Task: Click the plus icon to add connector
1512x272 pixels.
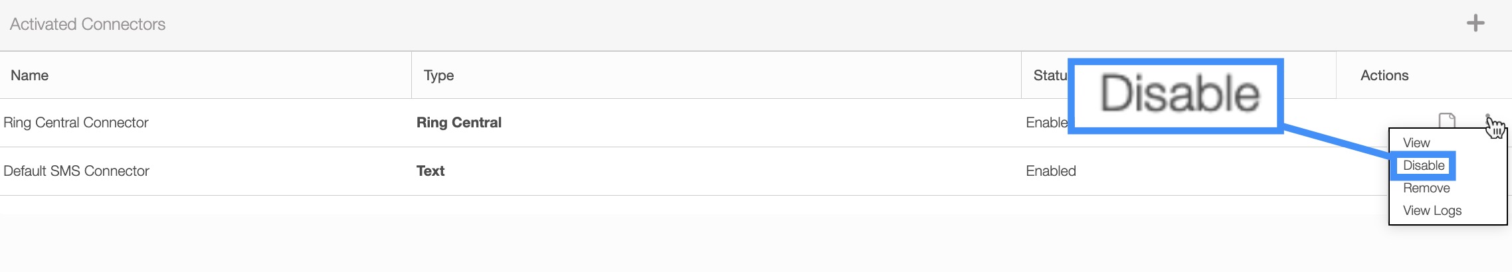Action: [1475, 24]
